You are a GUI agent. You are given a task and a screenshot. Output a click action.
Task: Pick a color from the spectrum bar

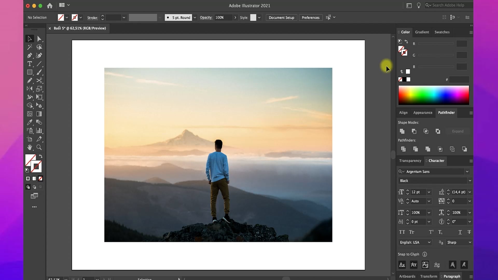coord(434,95)
